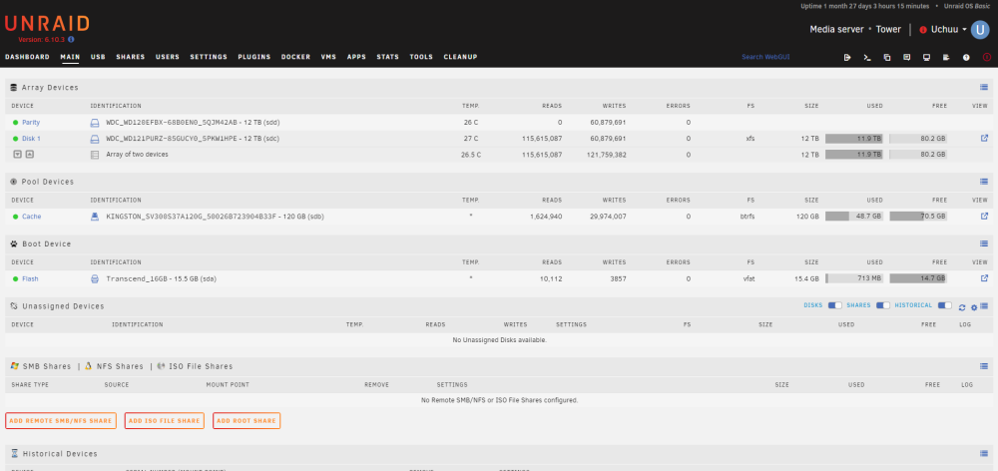
Task: Click the Cache SSD device icon
Action: 94,217
